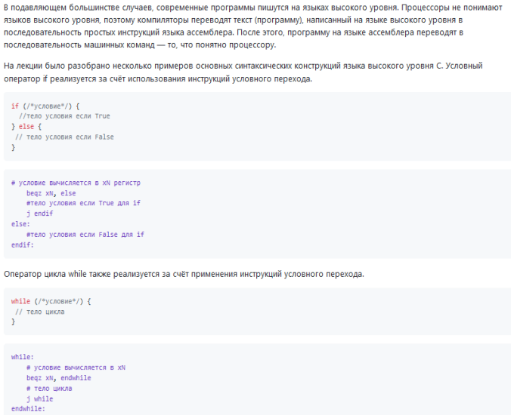Click '#тело условия если True для if' comment
This screenshot has height=415, width=511.
pyautogui.click(x=83, y=203)
